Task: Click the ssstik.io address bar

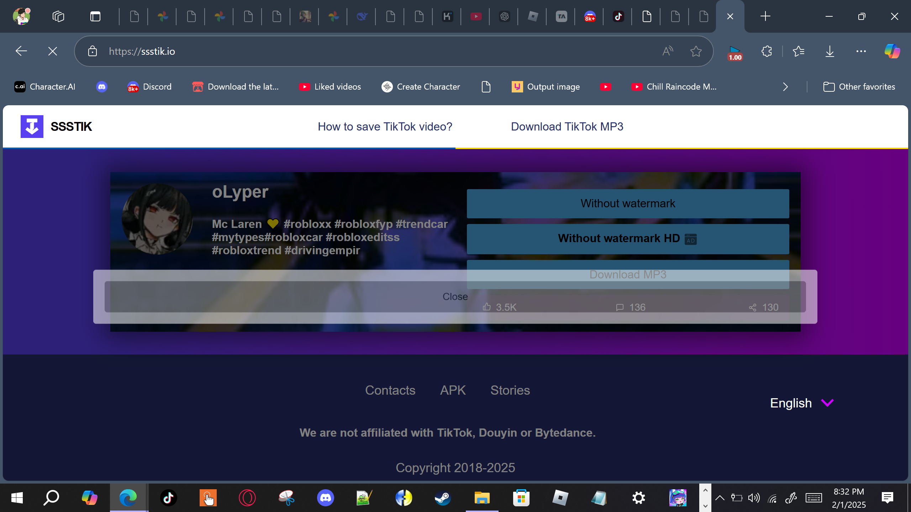Action: point(356,52)
